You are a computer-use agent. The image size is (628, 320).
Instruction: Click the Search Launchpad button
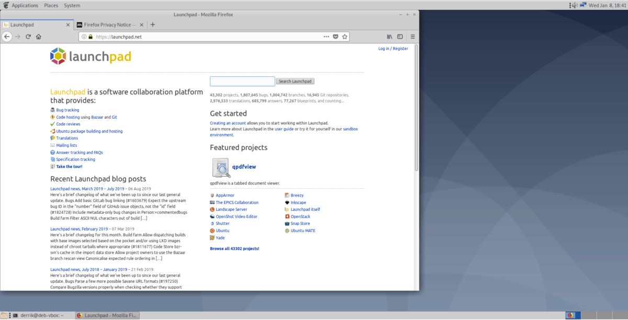[x=295, y=81]
